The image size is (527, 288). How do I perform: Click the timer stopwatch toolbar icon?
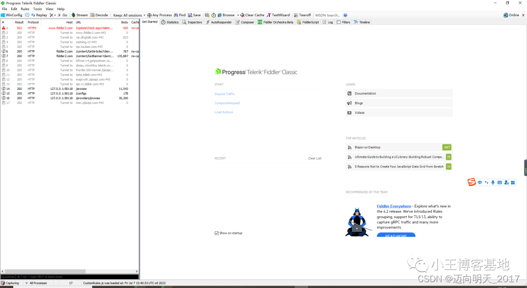(x=213, y=15)
